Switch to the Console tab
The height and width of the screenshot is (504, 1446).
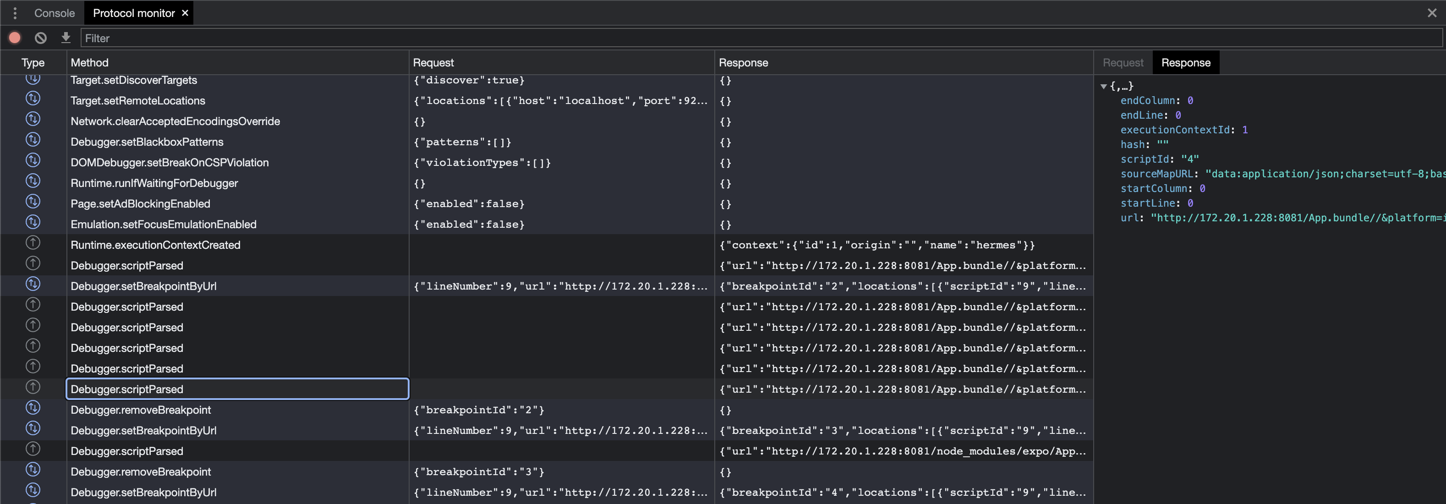point(54,13)
